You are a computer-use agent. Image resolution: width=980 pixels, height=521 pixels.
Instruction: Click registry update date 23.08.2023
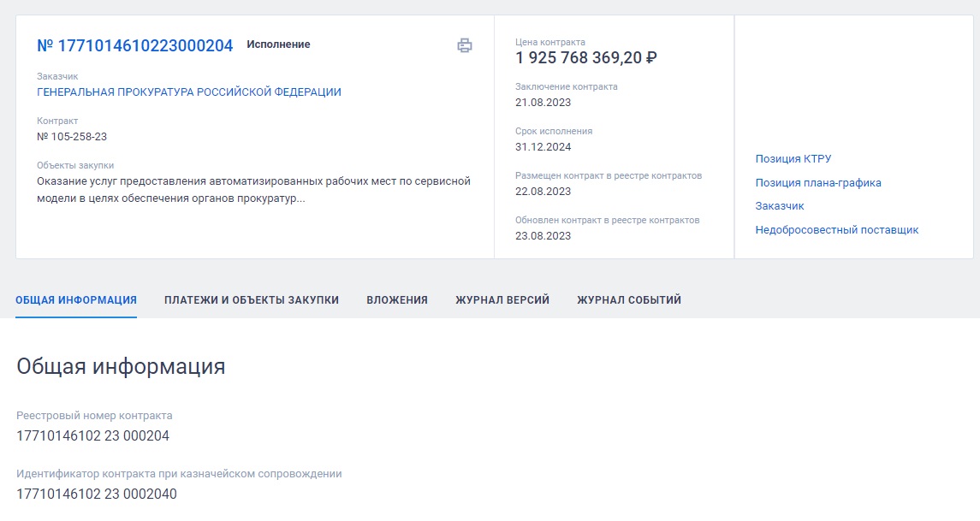pos(543,235)
